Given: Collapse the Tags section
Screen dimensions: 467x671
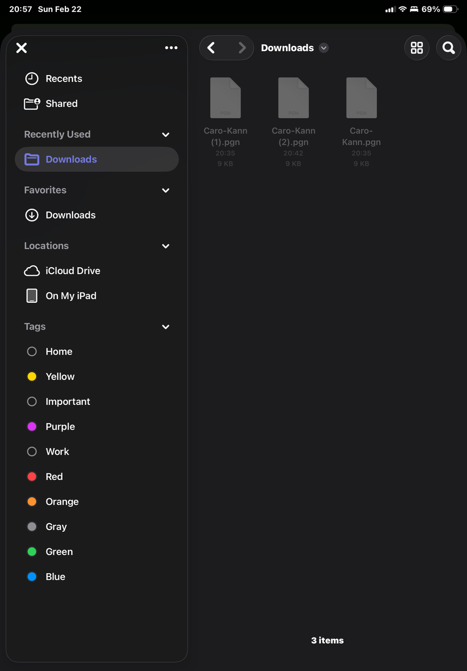Looking at the screenshot, I should pyautogui.click(x=166, y=327).
